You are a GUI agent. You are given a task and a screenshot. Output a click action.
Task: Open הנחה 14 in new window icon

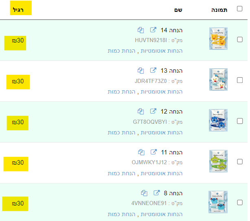click(x=153, y=30)
